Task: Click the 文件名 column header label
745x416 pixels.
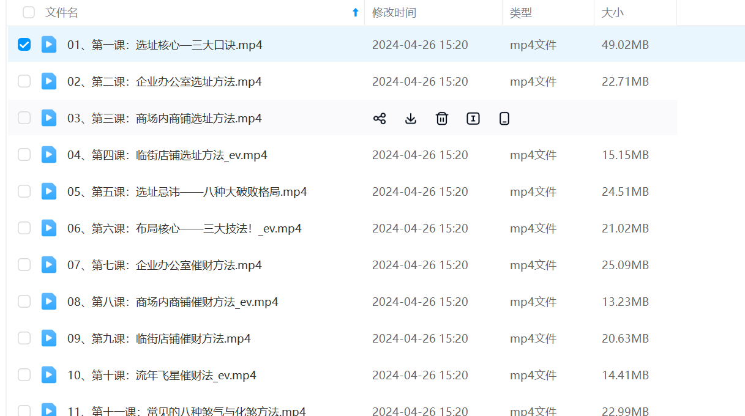Action: coord(62,12)
